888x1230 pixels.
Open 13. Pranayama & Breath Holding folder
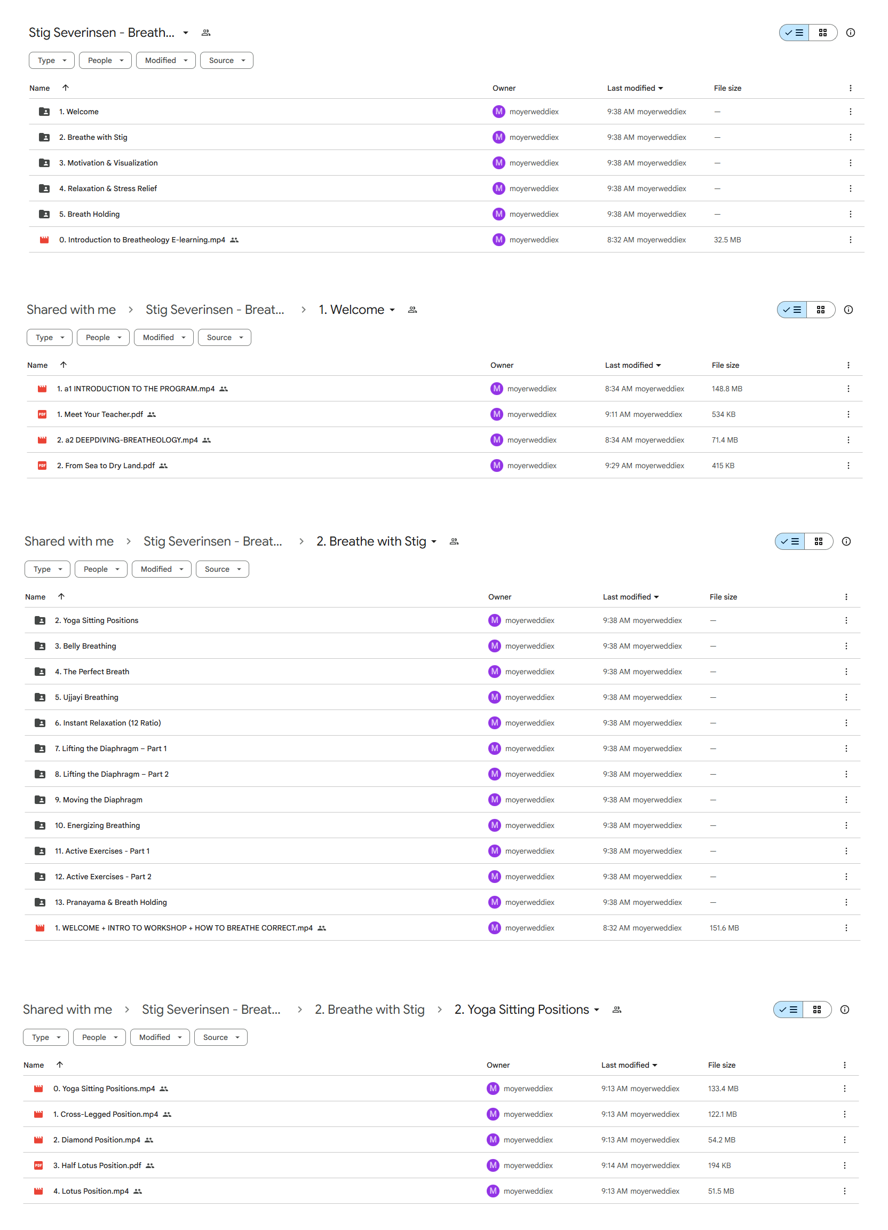(110, 902)
